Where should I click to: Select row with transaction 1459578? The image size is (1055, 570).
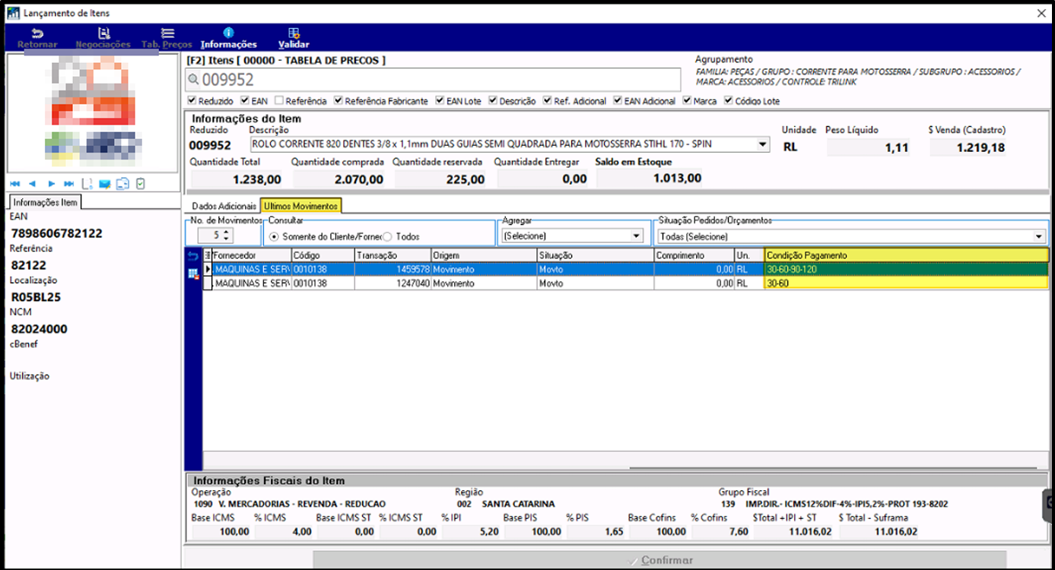625,270
